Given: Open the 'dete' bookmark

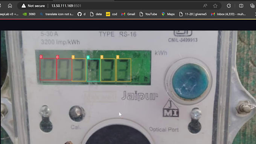Looking at the screenshot, I should (x=96, y=14).
